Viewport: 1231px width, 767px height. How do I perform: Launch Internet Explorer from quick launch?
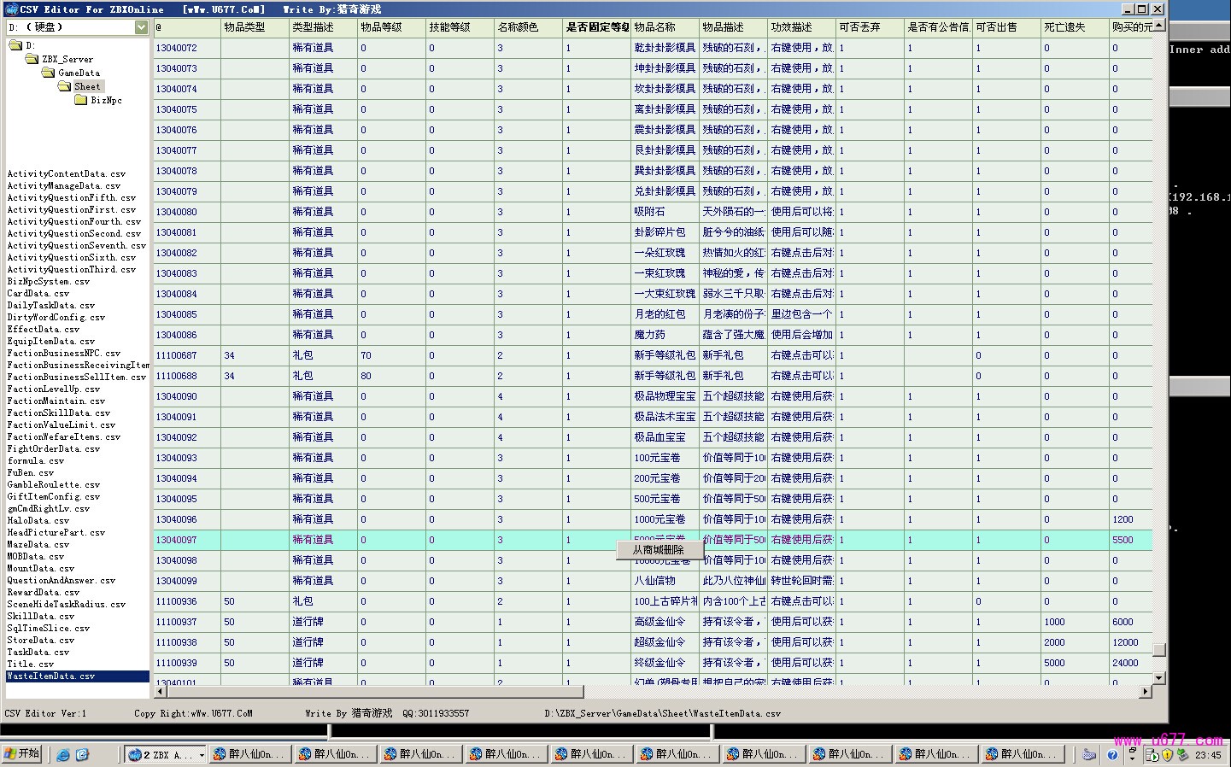point(63,755)
